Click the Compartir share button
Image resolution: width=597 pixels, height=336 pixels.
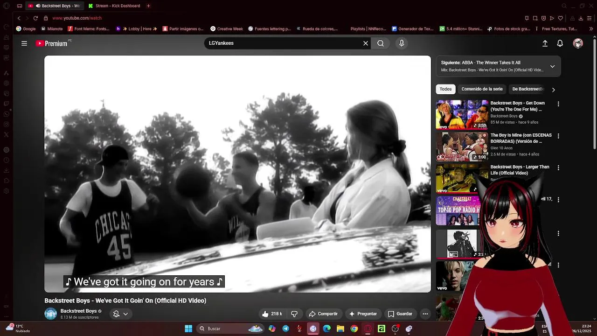click(x=323, y=314)
